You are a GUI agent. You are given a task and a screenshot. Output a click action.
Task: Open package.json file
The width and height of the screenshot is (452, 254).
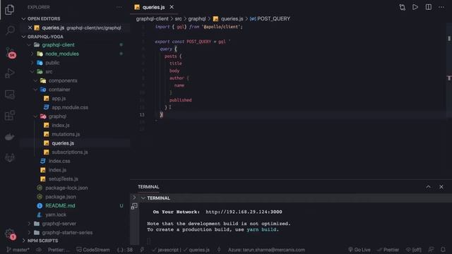[61, 197]
